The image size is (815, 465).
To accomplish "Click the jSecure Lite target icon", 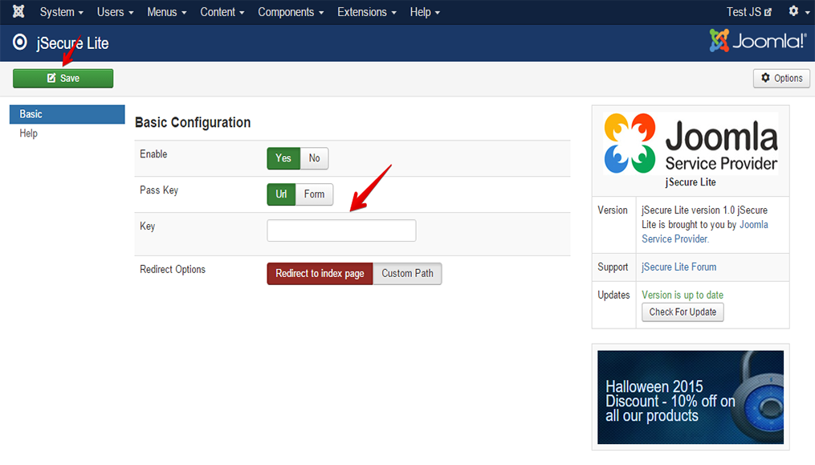I will pyautogui.click(x=20, y=43).
